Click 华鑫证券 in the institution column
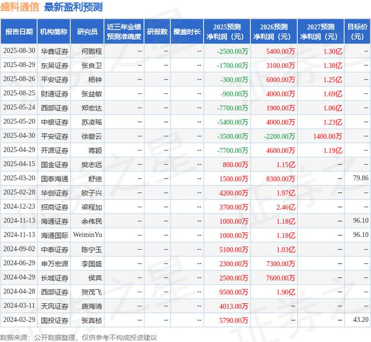Screen dimensions: 371x342 click(x=55, y=51)
